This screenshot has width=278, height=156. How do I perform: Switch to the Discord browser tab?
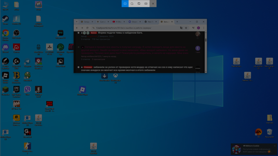coord(135,22)
